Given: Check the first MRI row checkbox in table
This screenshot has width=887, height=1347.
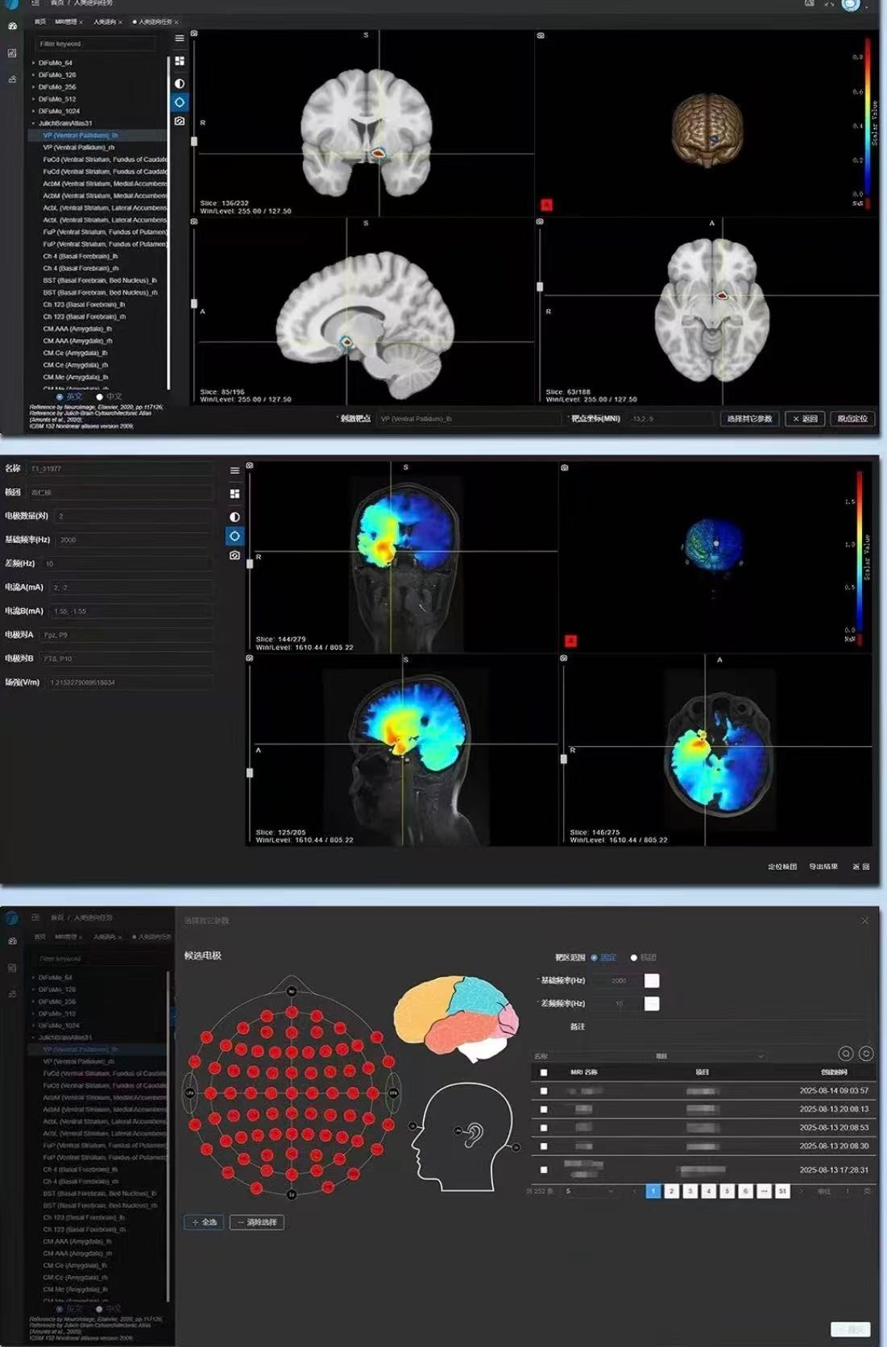Looking at the screenshot, I should click(x=544, y=1091).
